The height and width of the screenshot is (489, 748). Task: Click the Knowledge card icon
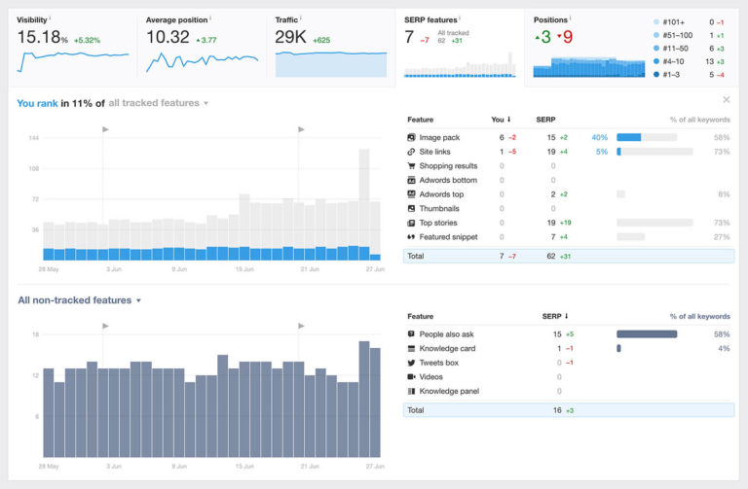(x=412, y=348)
